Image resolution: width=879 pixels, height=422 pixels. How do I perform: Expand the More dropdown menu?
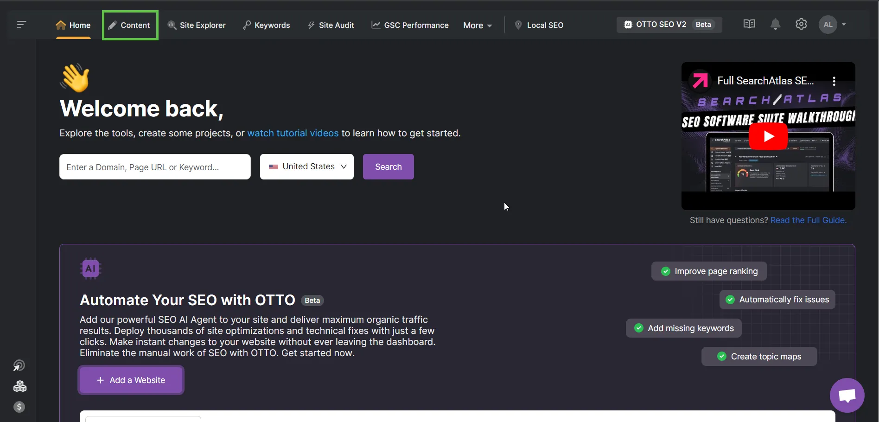[x=478, y=26]
